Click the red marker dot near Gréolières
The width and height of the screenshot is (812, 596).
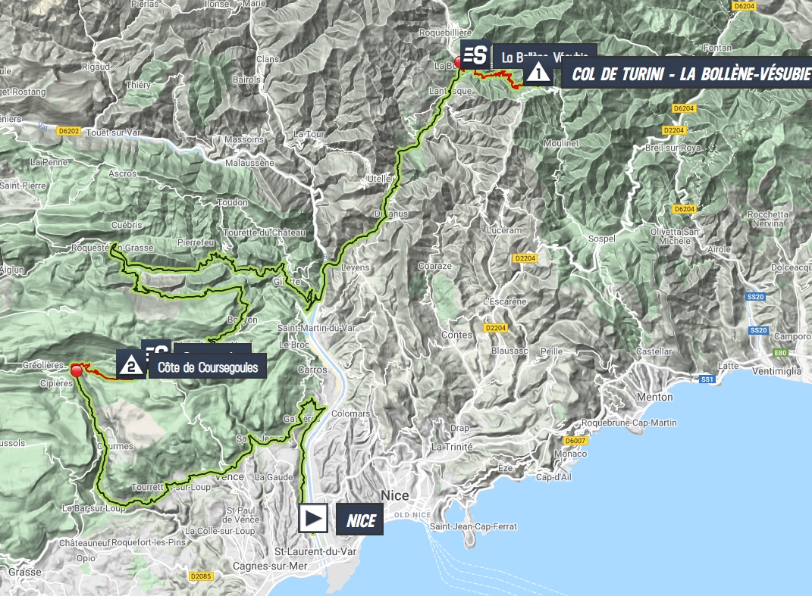point(77,371)
